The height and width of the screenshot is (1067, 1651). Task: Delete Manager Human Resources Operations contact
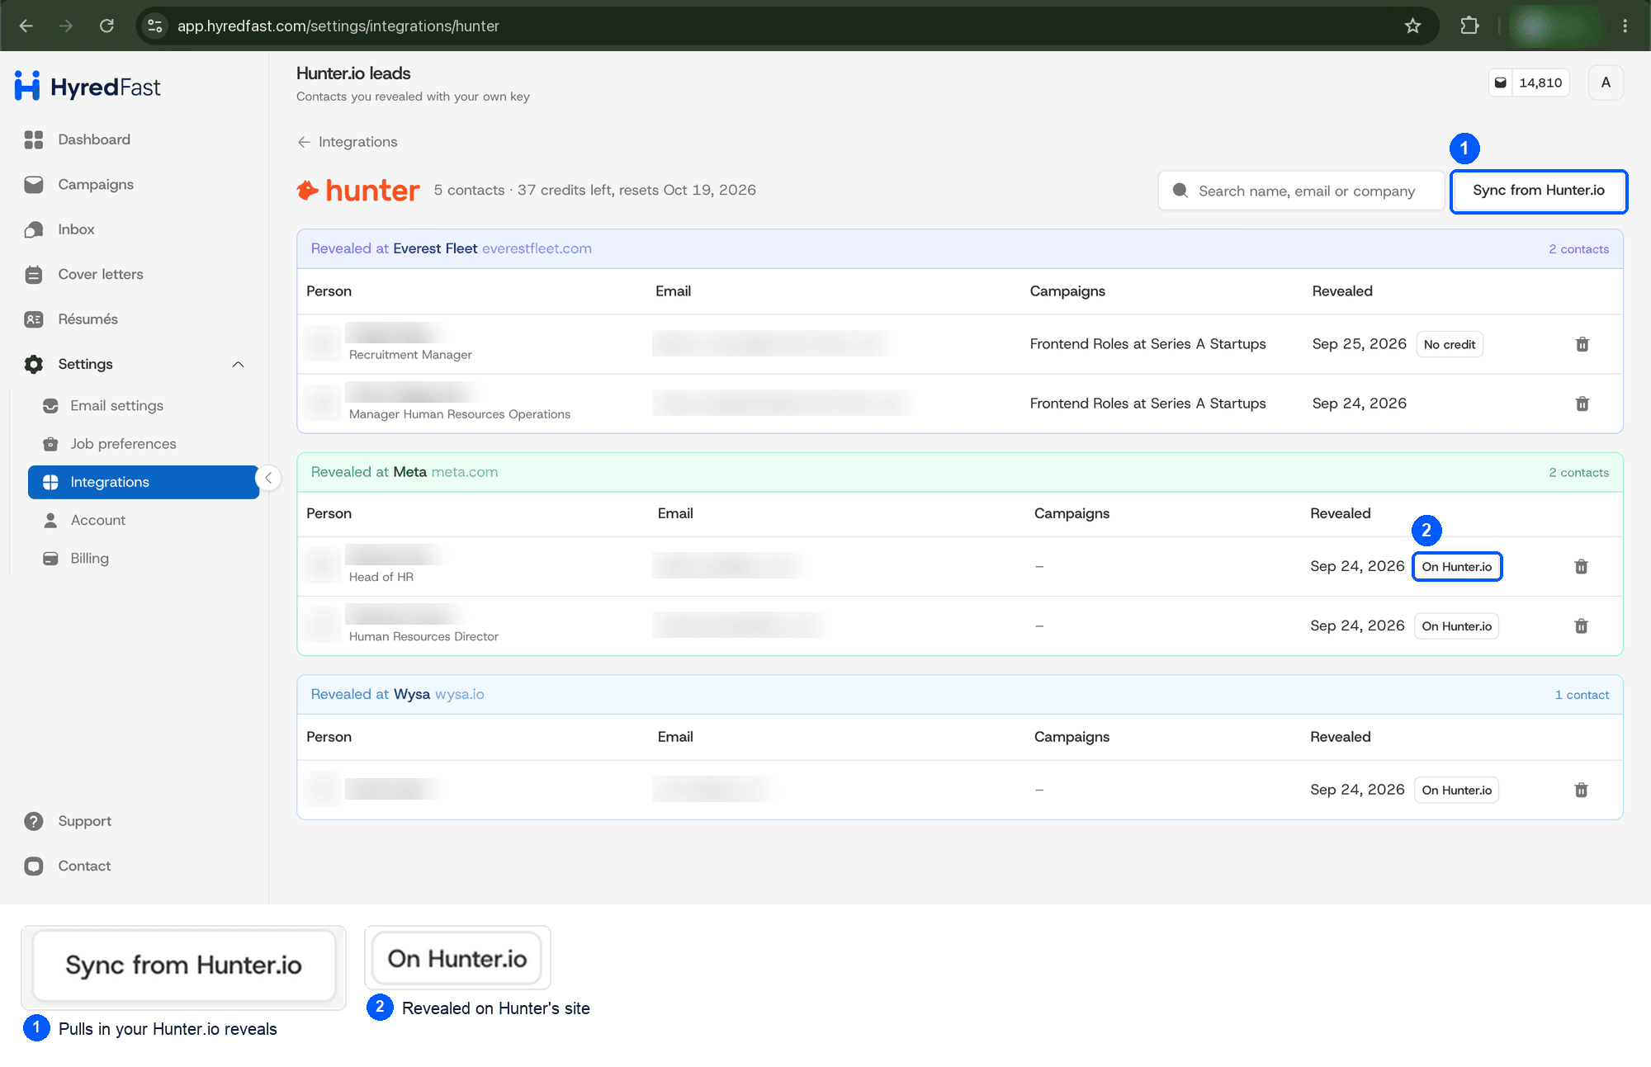pos(1582,404)
